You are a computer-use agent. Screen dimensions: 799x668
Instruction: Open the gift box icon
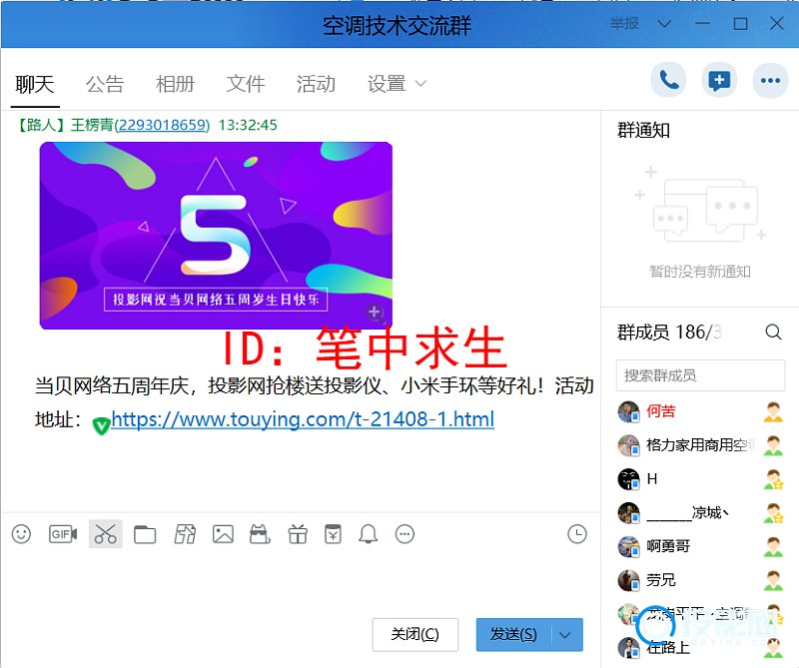[298, 534]
